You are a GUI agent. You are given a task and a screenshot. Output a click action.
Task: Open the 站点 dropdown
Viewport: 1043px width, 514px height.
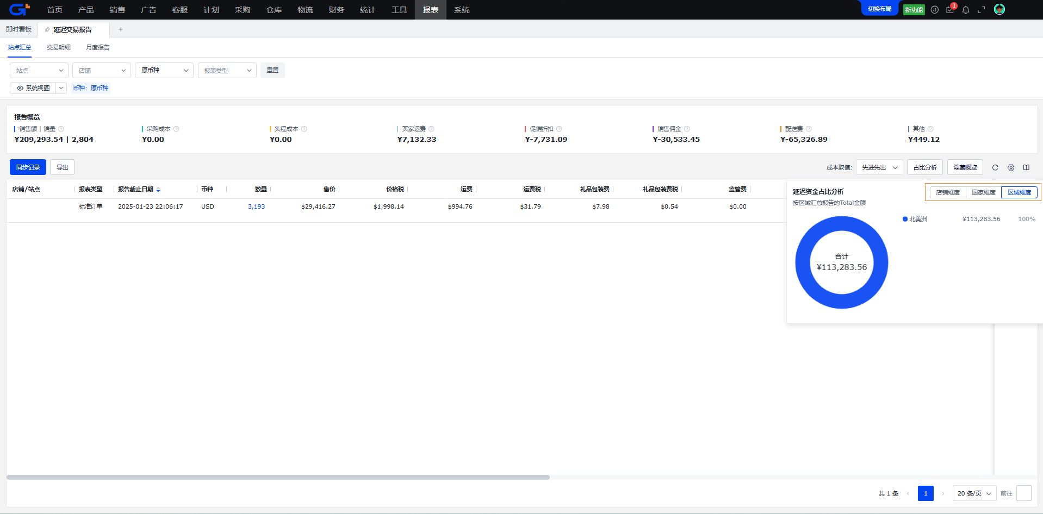[x=39, y=71]
